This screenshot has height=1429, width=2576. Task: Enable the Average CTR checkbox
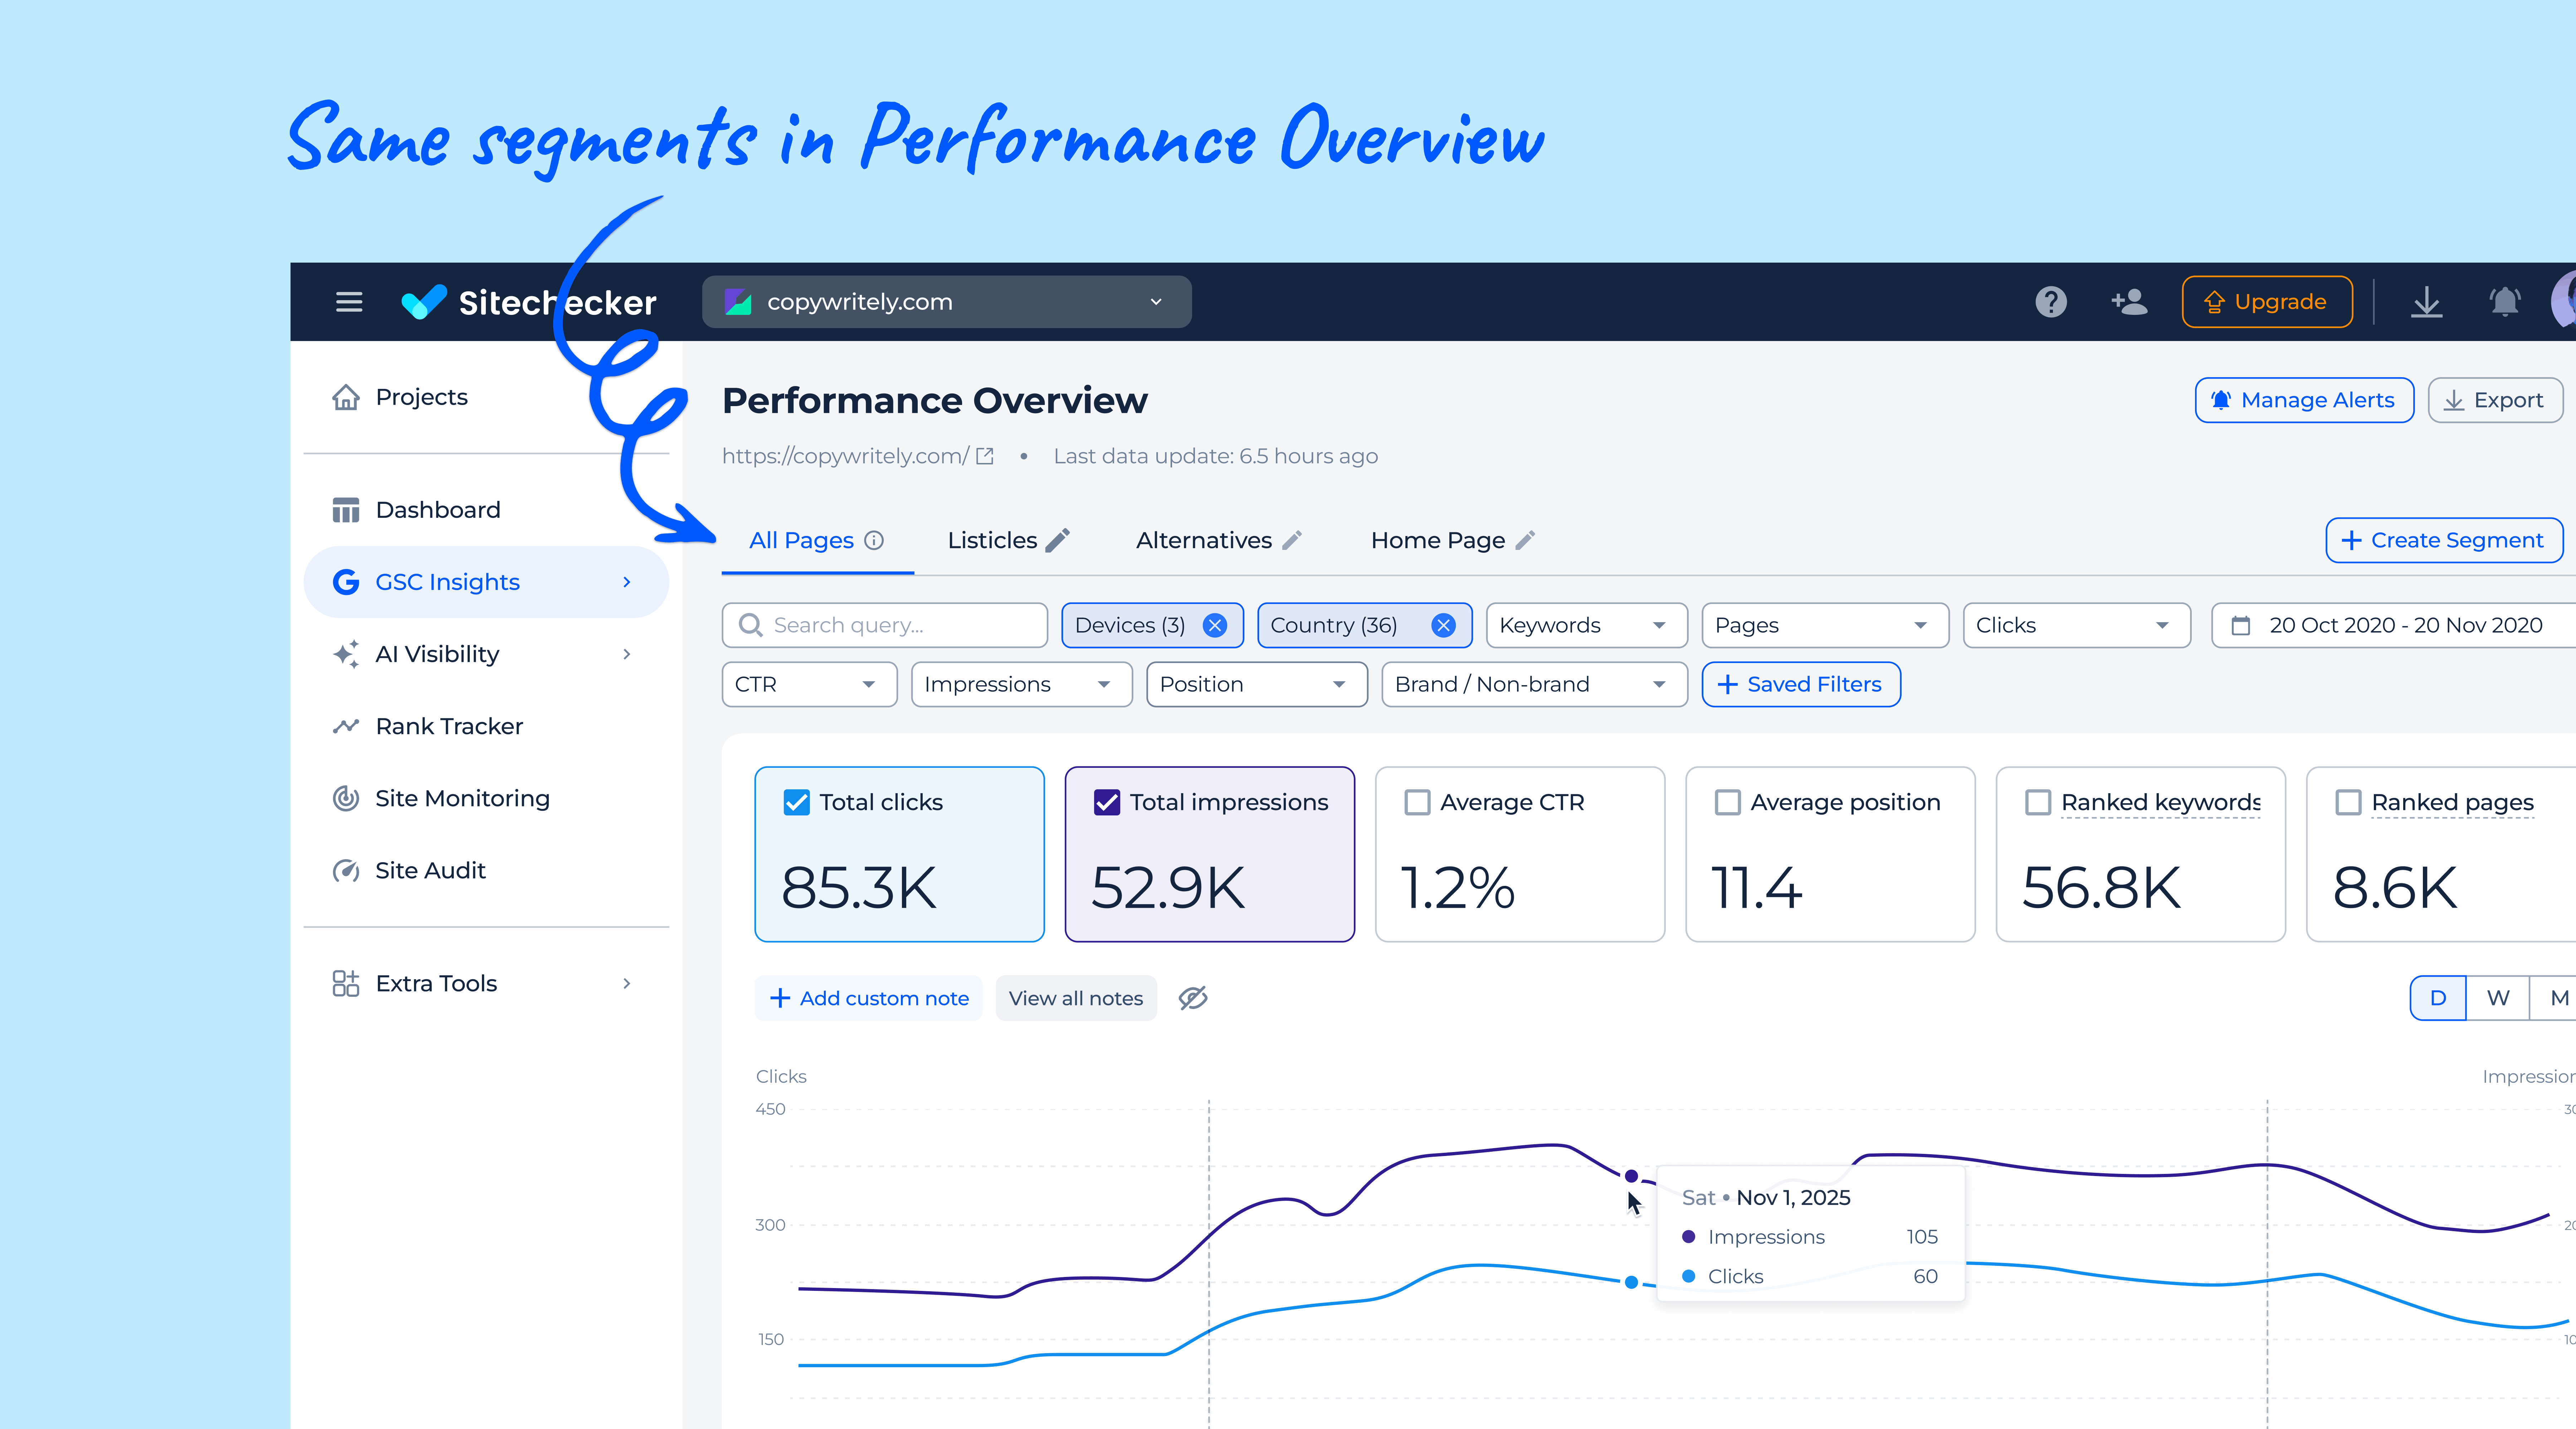1417,802
